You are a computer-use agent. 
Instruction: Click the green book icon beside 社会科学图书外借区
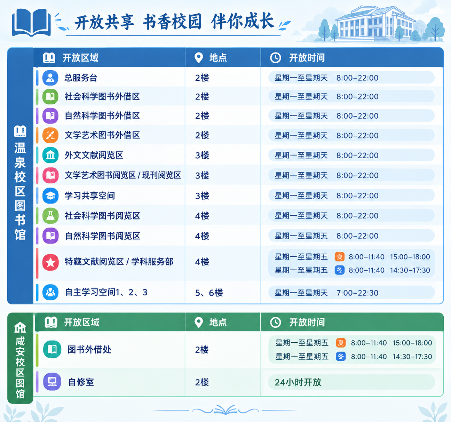tap(50, 96)
